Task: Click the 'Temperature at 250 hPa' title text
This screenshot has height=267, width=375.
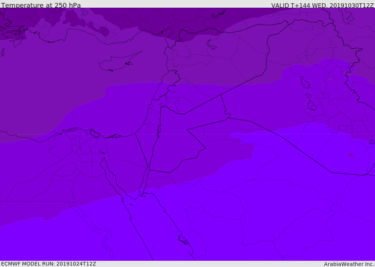Action: (x=41, y=5)
